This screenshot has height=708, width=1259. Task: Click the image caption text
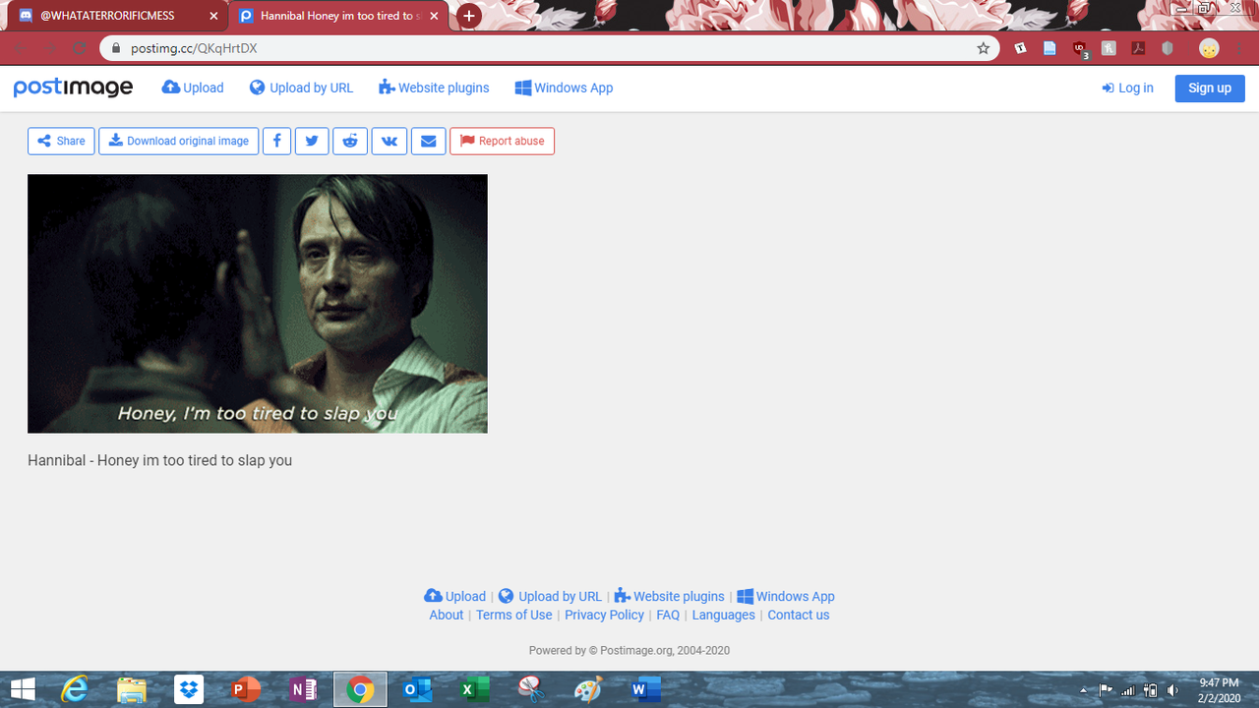[159, 460]
